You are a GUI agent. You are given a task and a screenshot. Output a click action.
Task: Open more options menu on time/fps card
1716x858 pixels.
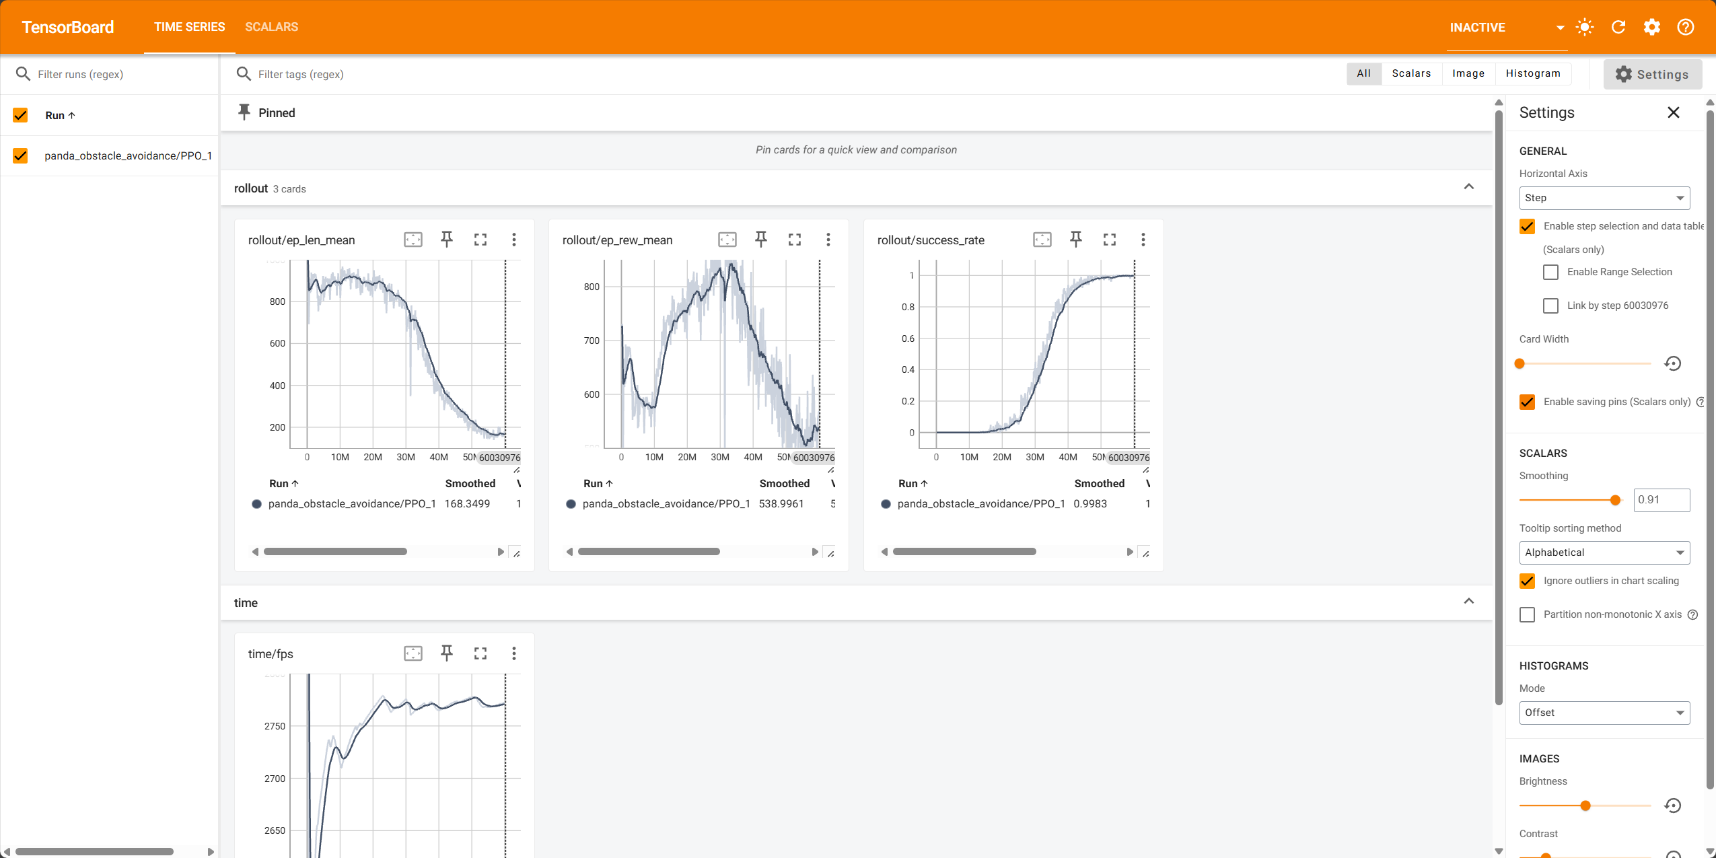[x=513, y=653]
